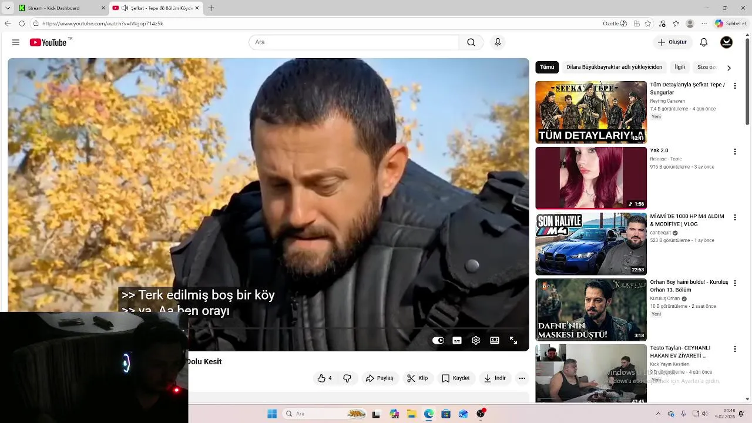This screenshot has width=752, height=423.
Task: Open Son Haliyle M4 video thumbnail
Action: [591, 244]
